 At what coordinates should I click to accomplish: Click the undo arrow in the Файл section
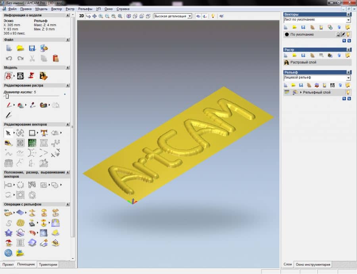pyautogui.click(x=9, y=58)
